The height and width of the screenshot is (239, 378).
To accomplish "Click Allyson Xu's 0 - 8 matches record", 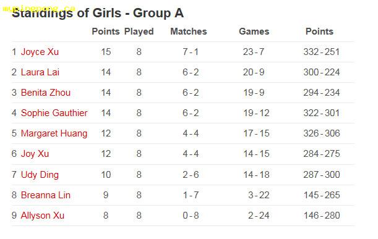I will tap(191, 216).
